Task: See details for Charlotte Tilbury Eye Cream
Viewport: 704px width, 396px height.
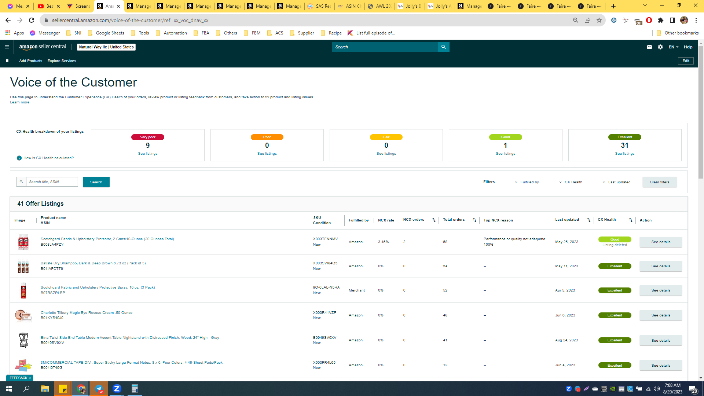Action: [661, 315]
